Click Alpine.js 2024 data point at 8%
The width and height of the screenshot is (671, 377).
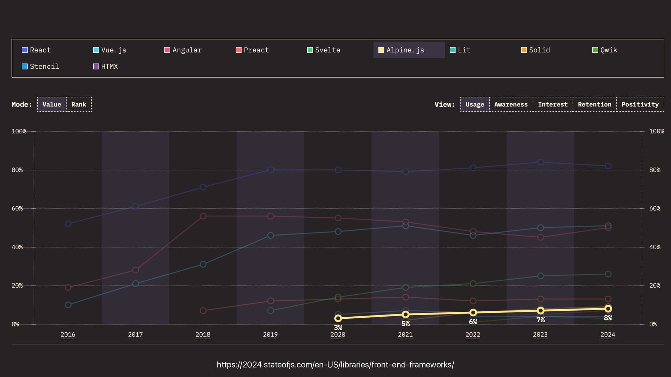tap(608, 309)
